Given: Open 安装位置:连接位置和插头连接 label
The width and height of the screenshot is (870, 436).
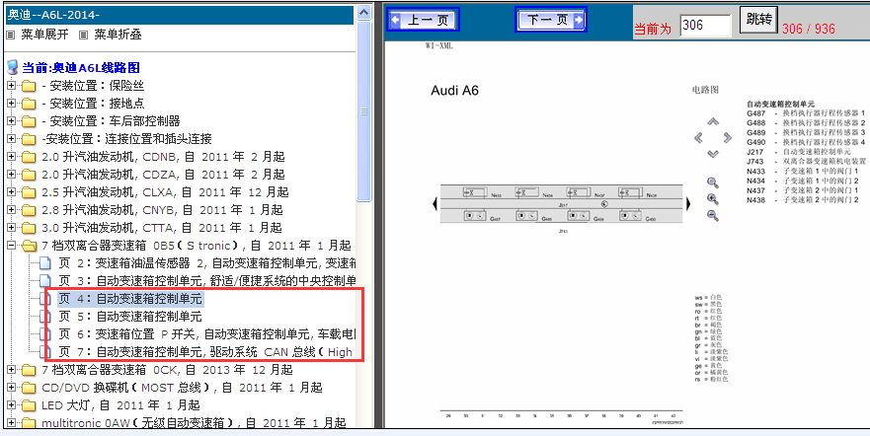Looking at the screenshot, I should [x=127, y=139].
